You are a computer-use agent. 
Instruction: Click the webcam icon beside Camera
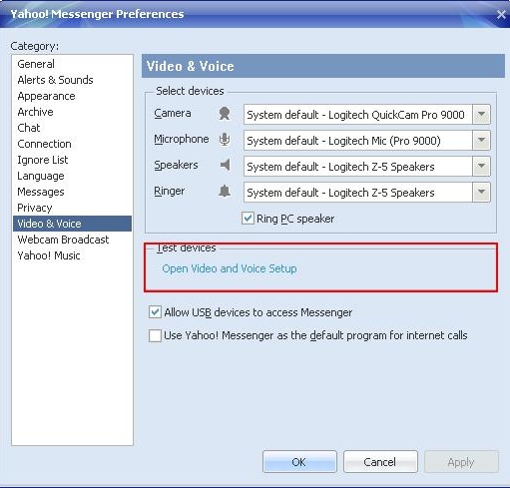click(x=225, y=114)
